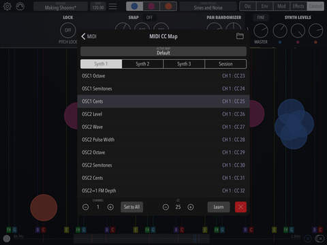Open the folder icon in MIDI CC Map

pos(240,36)
